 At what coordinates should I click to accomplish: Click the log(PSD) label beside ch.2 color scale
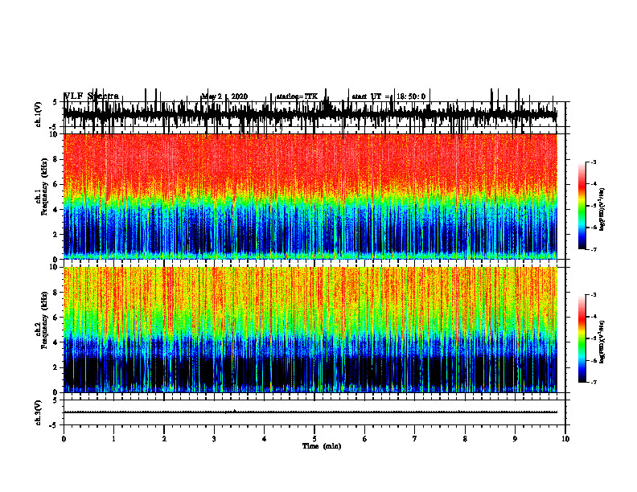click(602, 342)
